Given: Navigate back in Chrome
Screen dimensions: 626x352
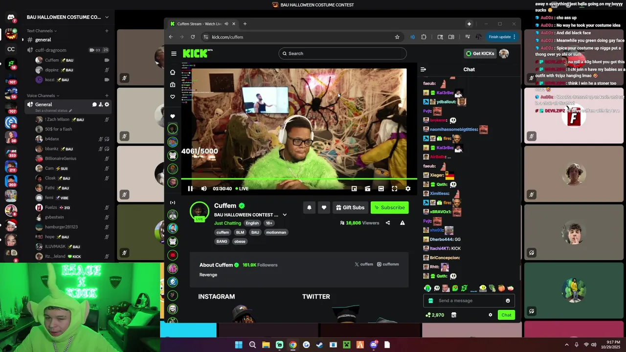Looking at the screenshot, I should [171, 37].
